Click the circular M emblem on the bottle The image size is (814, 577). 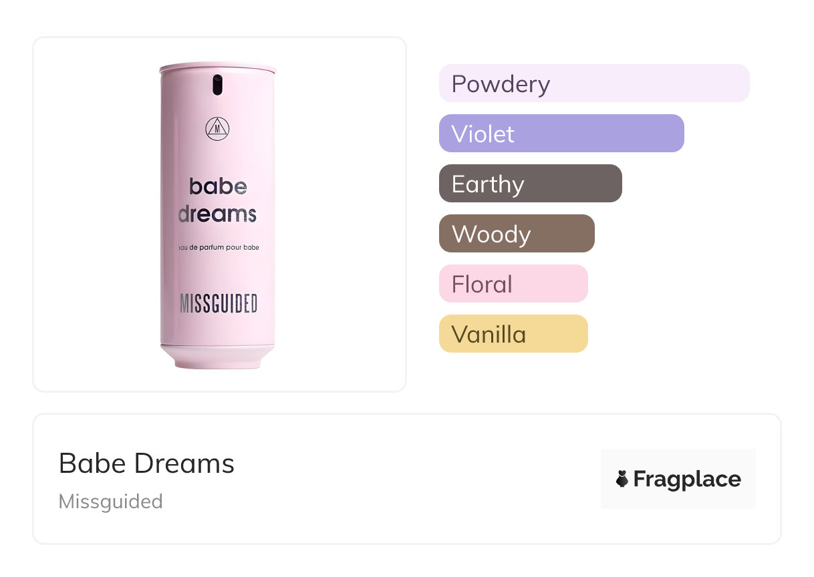pos(217,128)
